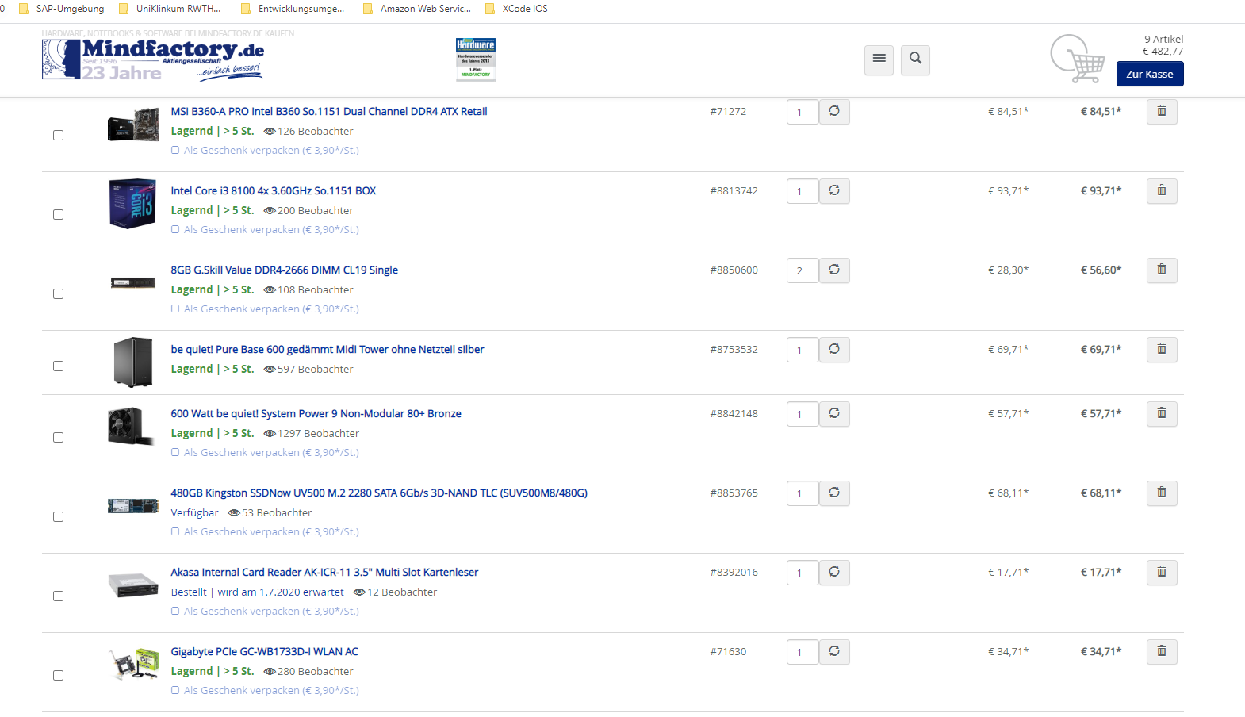Enable gift wrapping for Gigabyte PCIe WLAN card

click(175, 690)
